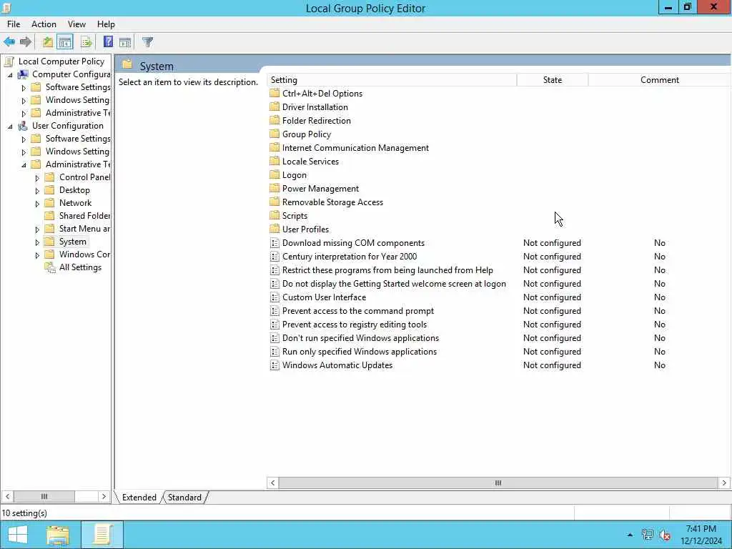Viewport: 732px width, 549px height.
Task: Select Don't run specified Windows applications
Action: (360, 338)
